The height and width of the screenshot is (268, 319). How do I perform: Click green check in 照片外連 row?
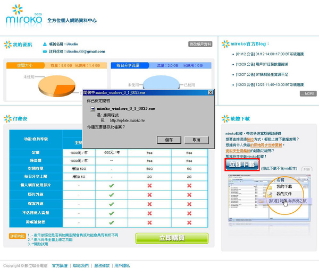(111, 195)
